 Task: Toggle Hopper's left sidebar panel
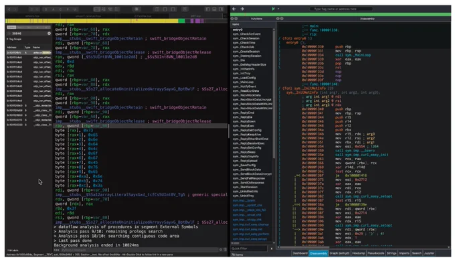(x=207, y=9)
